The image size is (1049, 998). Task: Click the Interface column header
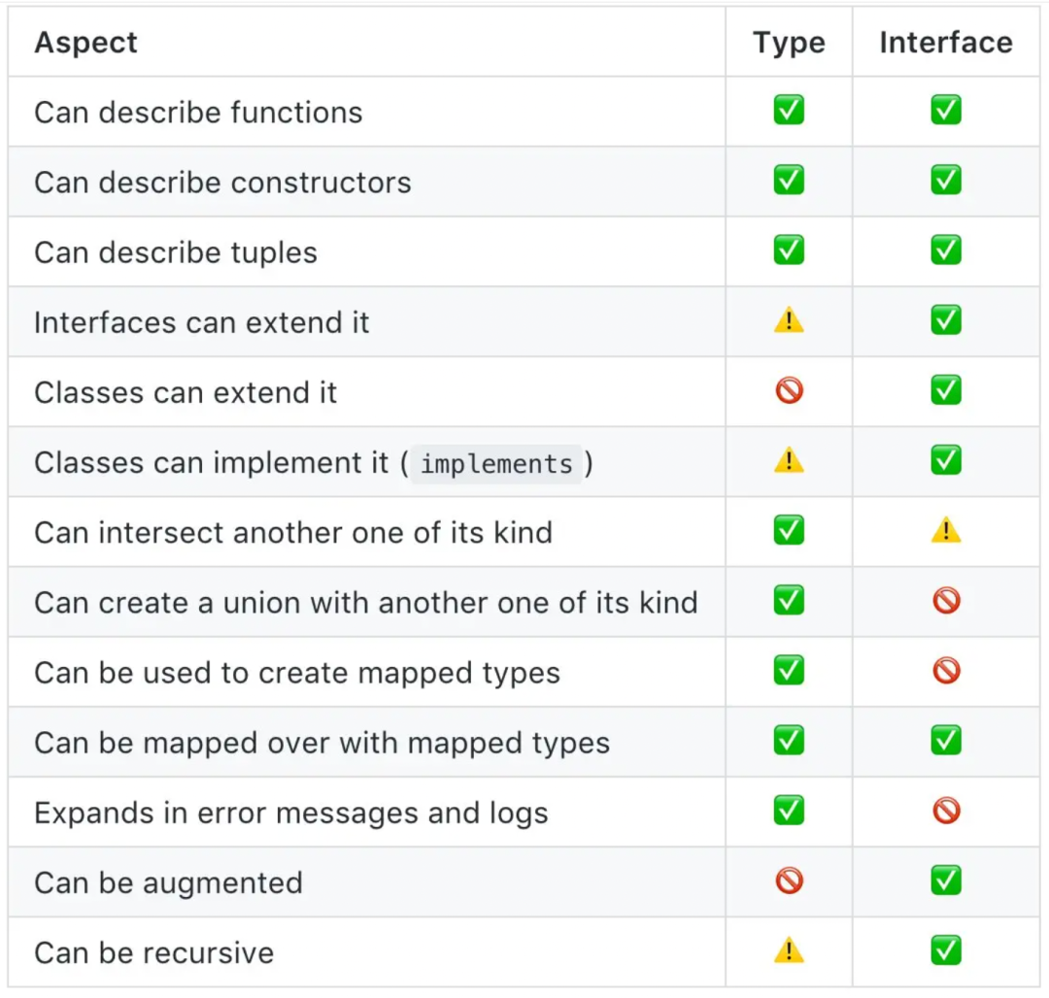pyautogui.click(x=945, y=43)
